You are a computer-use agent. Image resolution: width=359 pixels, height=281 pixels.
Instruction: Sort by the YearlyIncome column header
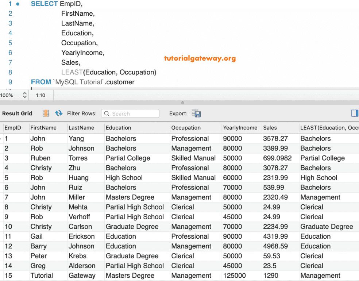[x=240, y=128]
